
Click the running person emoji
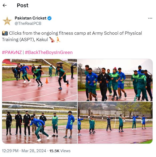58,40
